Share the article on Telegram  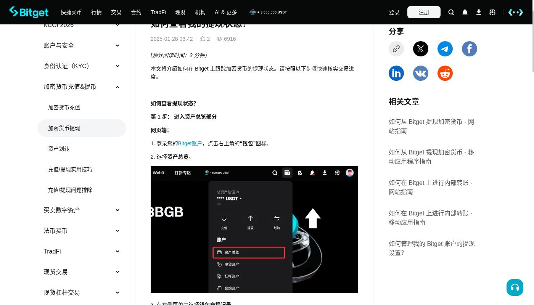click(445, 49)
